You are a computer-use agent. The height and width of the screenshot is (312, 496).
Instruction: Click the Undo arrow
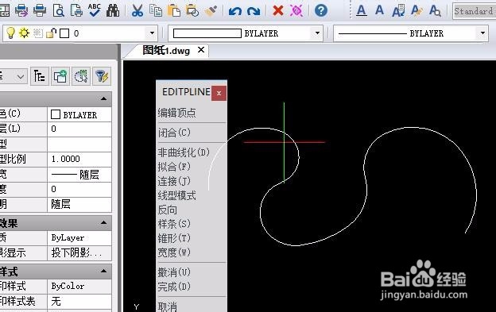(234, 11)
